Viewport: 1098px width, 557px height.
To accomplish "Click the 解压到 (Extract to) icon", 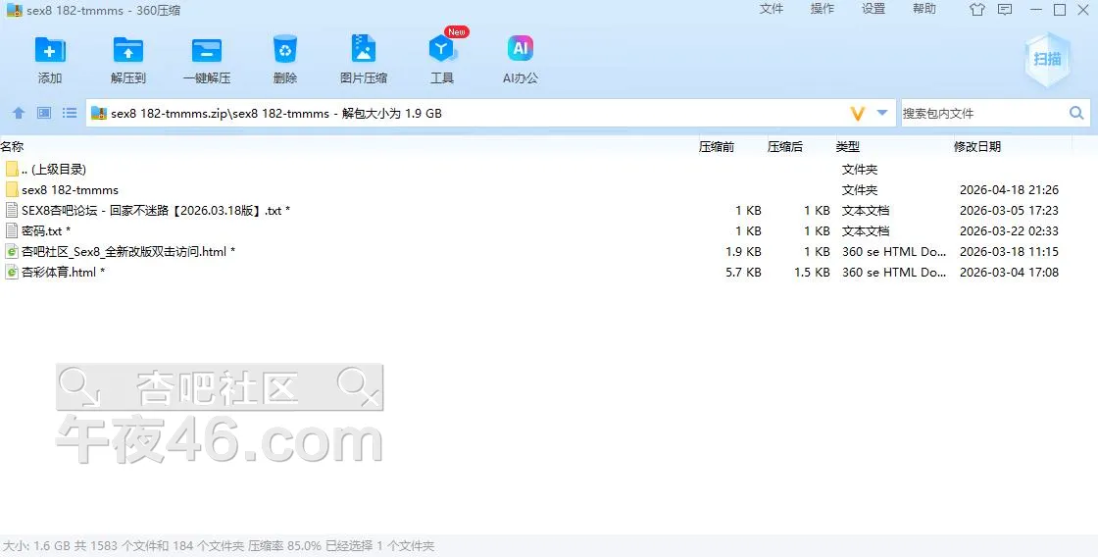I will click(x=127, y=50).
